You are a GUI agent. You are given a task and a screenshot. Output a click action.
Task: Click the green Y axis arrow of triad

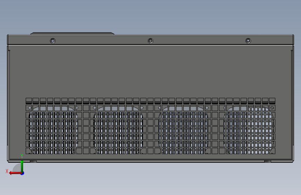click(22, 166)
